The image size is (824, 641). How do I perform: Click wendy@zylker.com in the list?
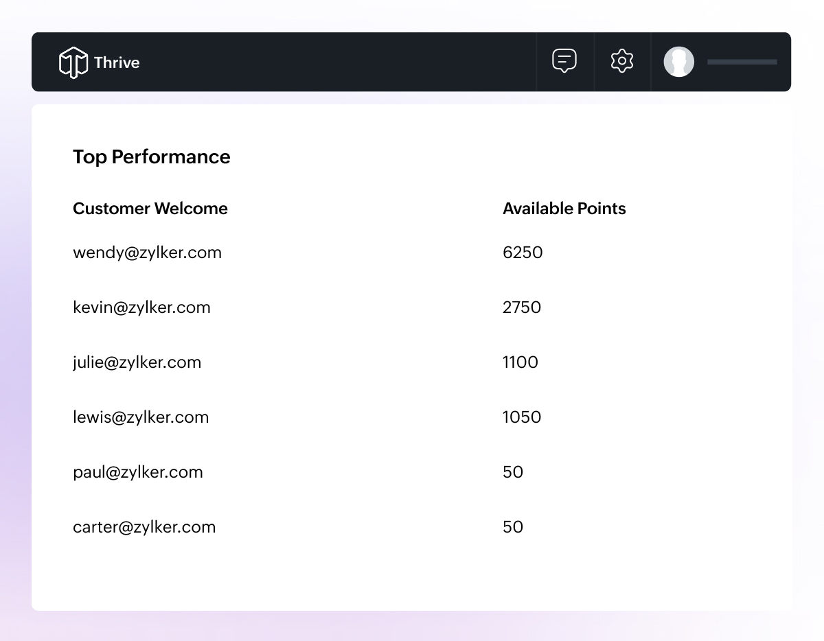(x=147, y=252)
